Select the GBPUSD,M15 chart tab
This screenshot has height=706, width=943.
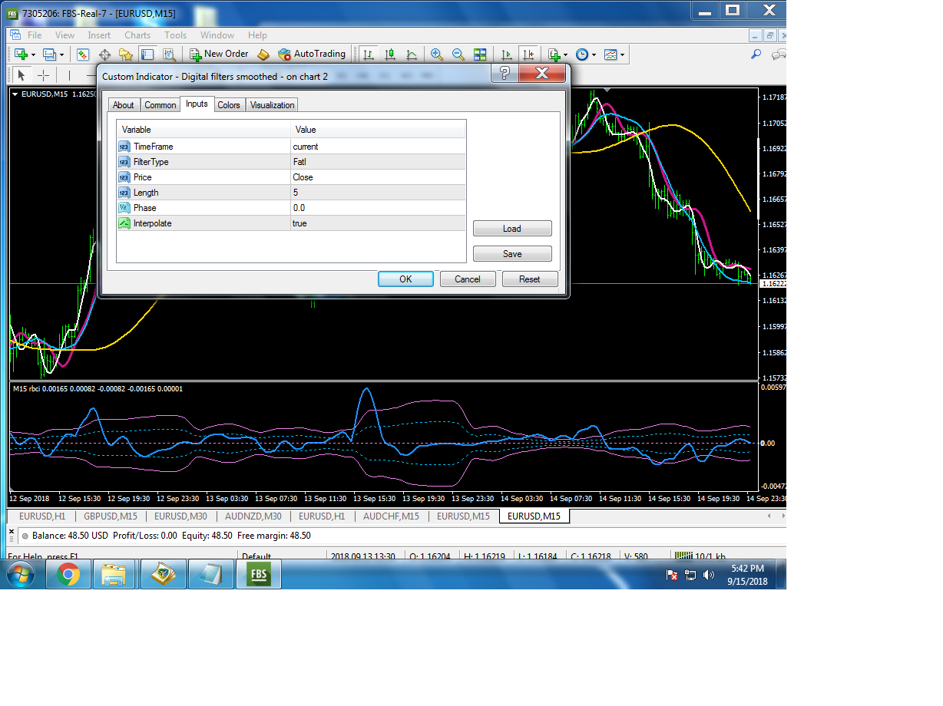pos(111,516)
